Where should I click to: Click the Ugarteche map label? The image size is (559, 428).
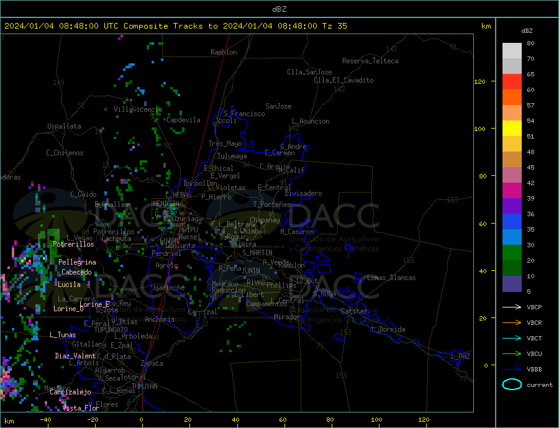pos(168,288)
